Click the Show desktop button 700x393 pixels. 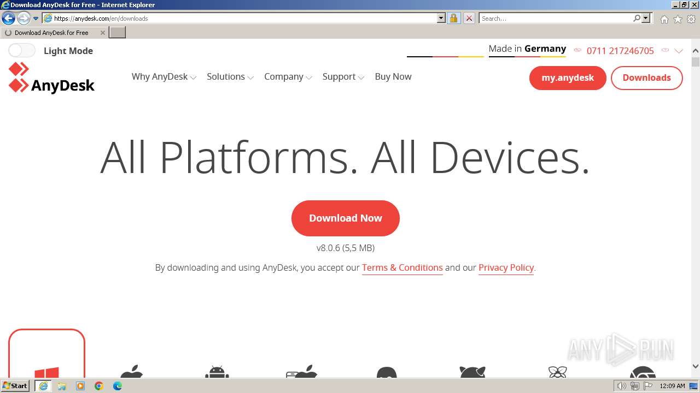click(694, 386)
